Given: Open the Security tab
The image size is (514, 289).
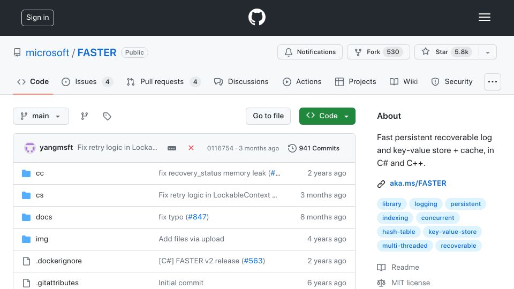Looking at the screenshot, I should point(452,81).
